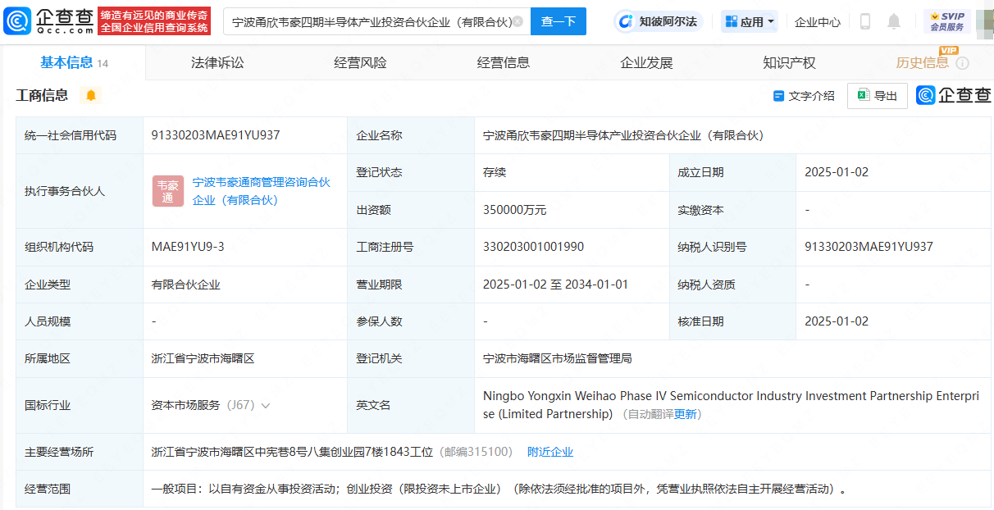
Task: Click the SVIP member services badge
Action: tap(947, 21)
